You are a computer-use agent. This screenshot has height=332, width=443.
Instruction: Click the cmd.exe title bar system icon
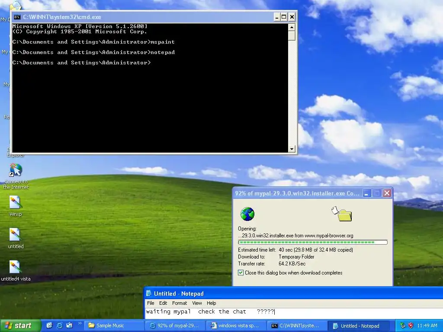tap(17, 17)
